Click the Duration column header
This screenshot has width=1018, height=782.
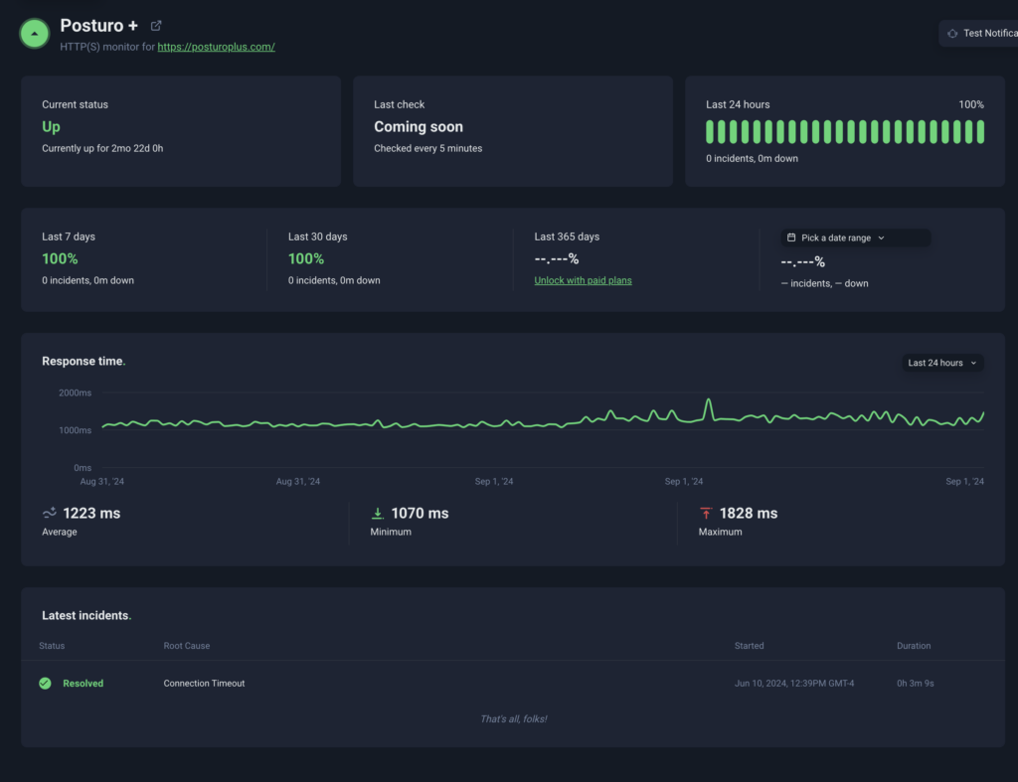(914, 646)
